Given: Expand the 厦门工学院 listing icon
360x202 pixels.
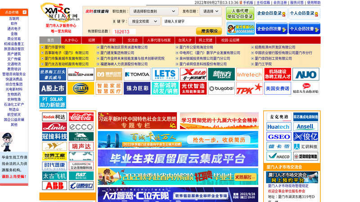Looking at the screenshot, I should (x=252, y=64).
